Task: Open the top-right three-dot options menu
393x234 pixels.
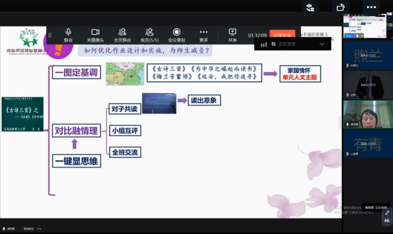Action: coord(371,7)
